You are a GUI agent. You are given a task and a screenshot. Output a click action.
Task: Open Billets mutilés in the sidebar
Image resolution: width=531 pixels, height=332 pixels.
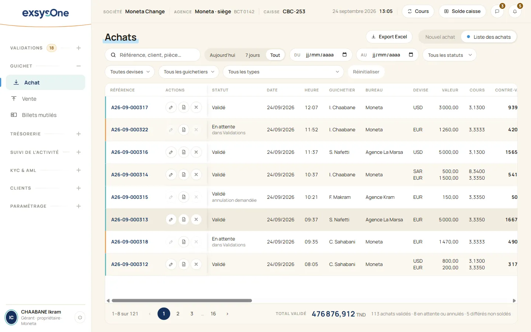click(x=45, y=115)
